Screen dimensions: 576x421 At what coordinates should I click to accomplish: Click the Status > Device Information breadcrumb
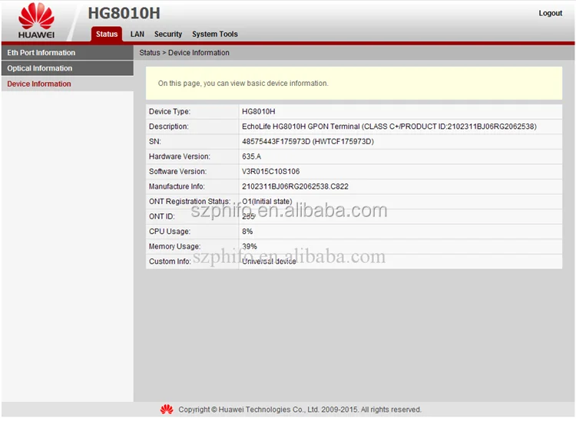(184, 53)
